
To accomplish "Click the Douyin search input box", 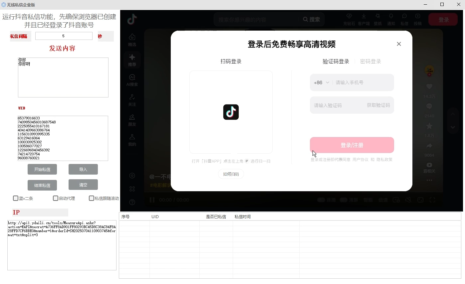I will tap(256, 20).
